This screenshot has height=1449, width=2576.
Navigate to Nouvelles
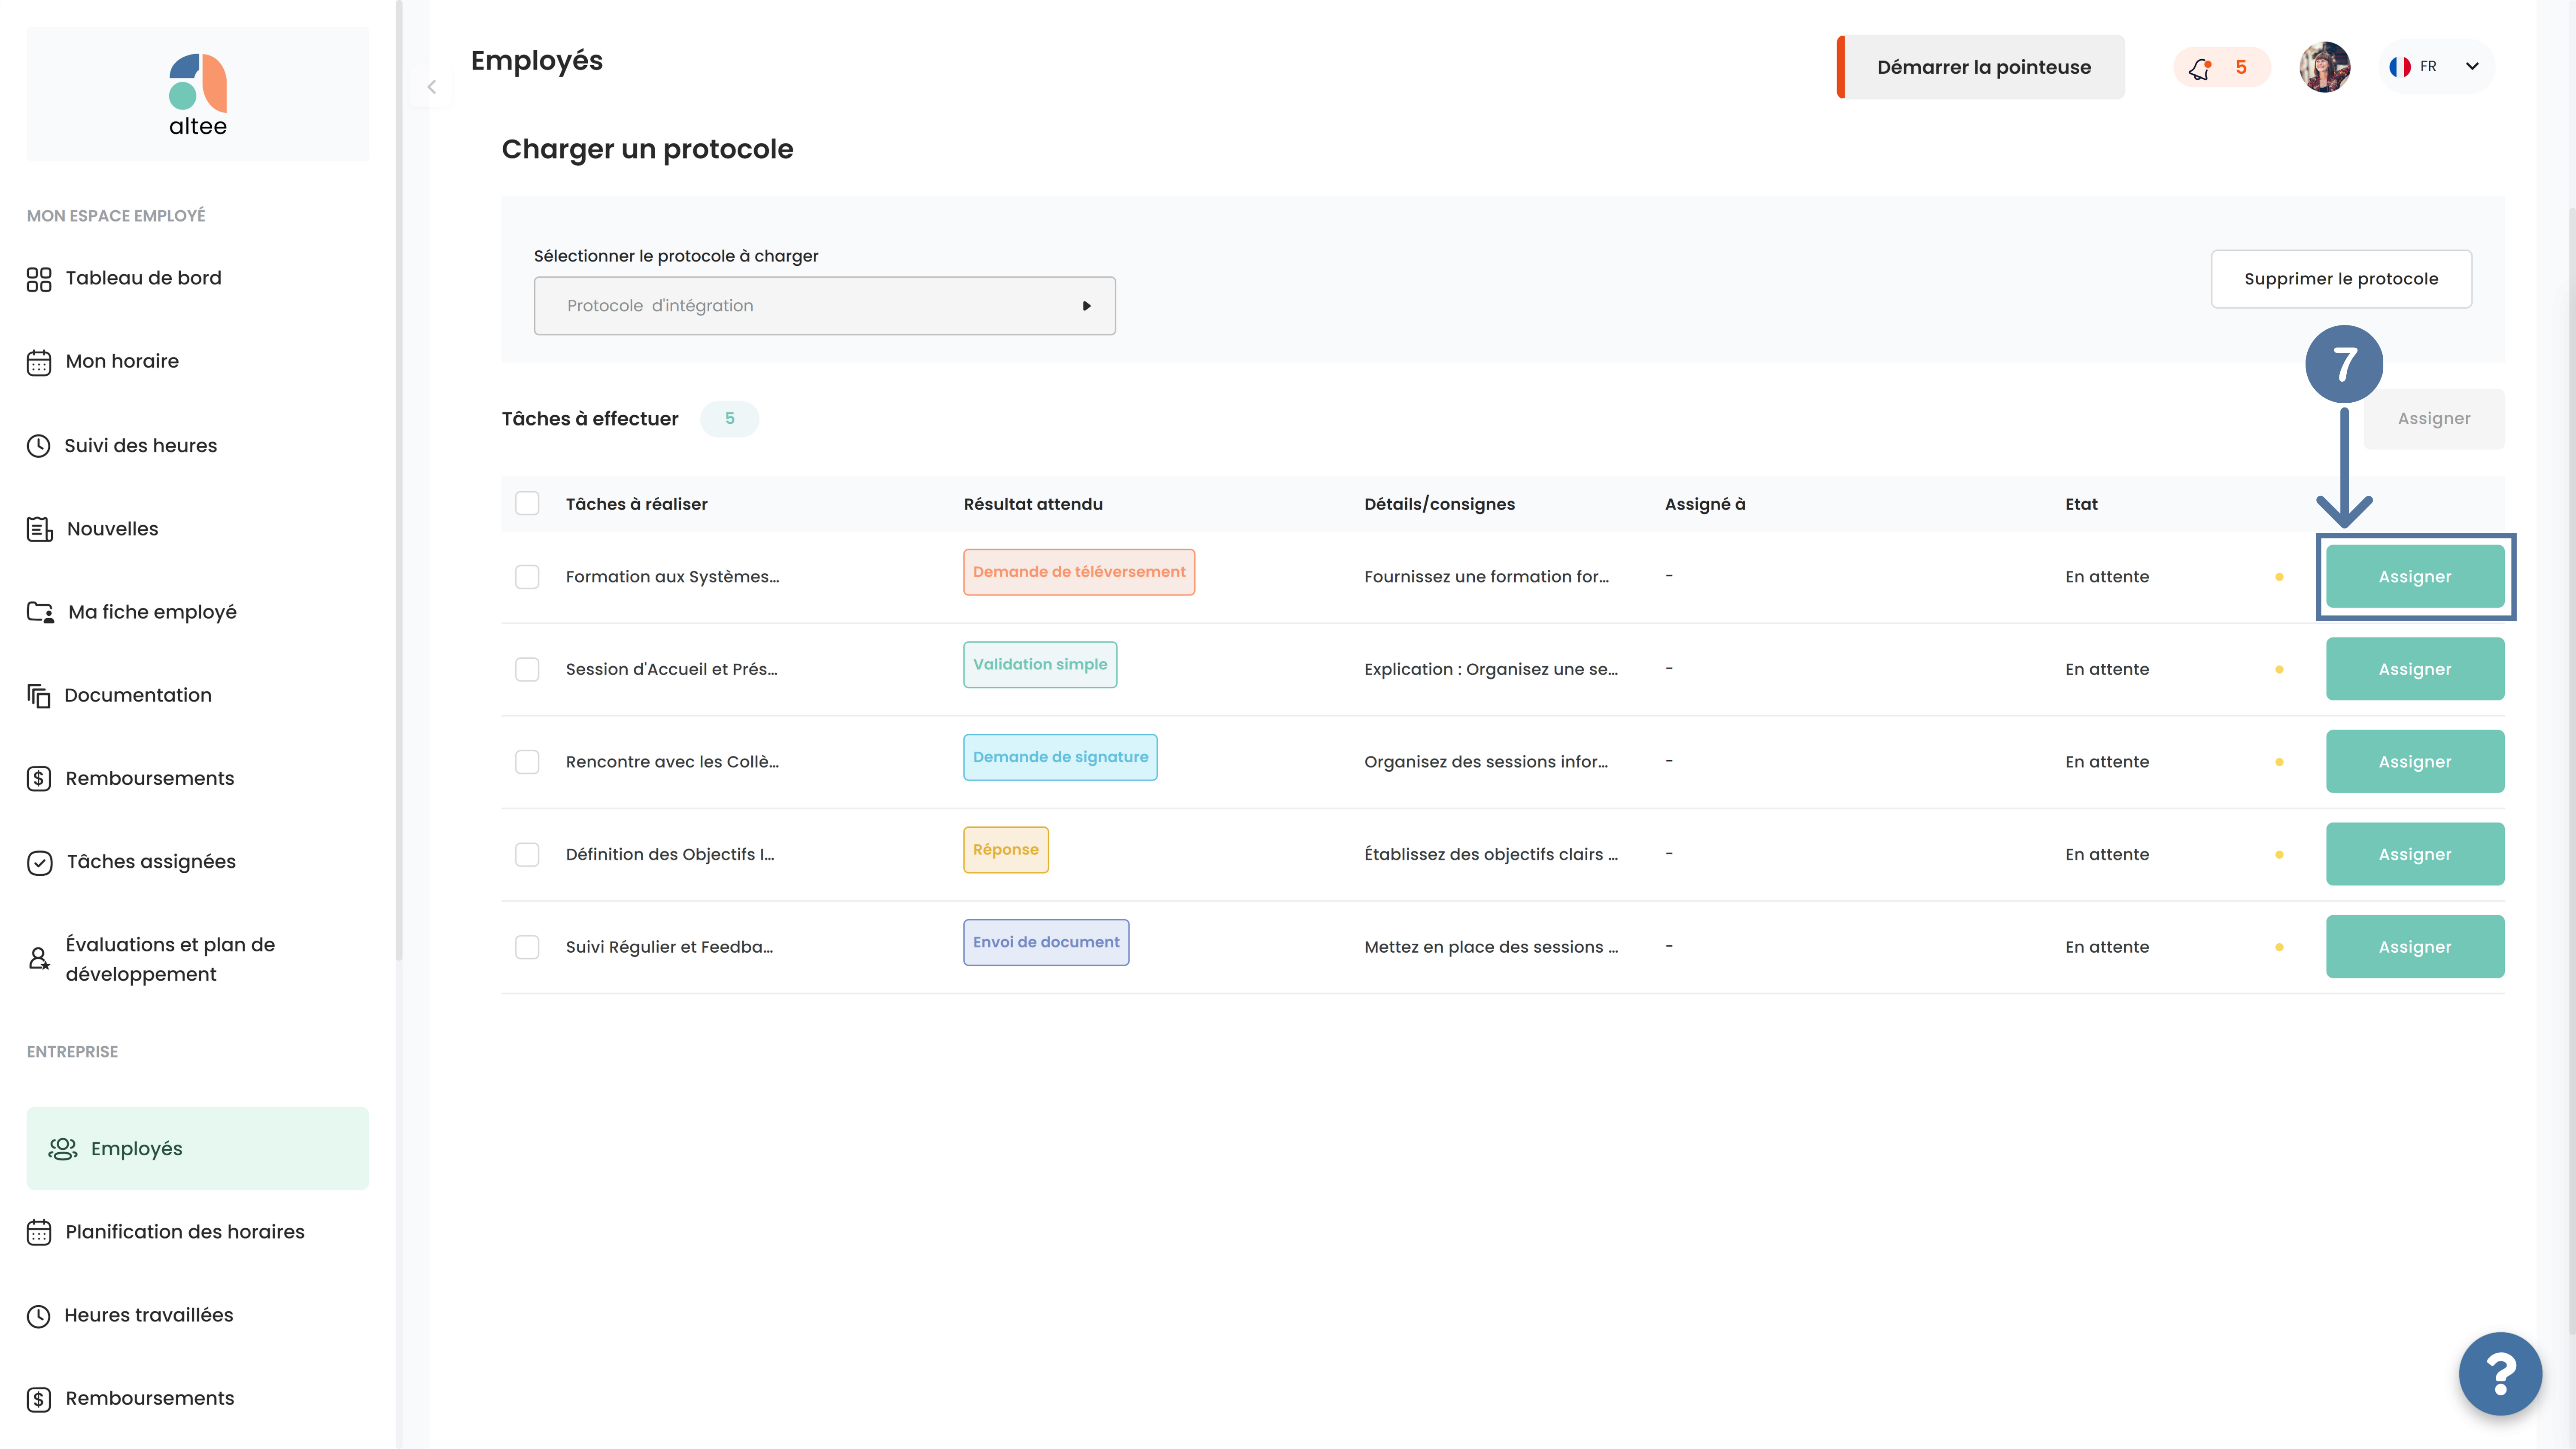[112, 529]
